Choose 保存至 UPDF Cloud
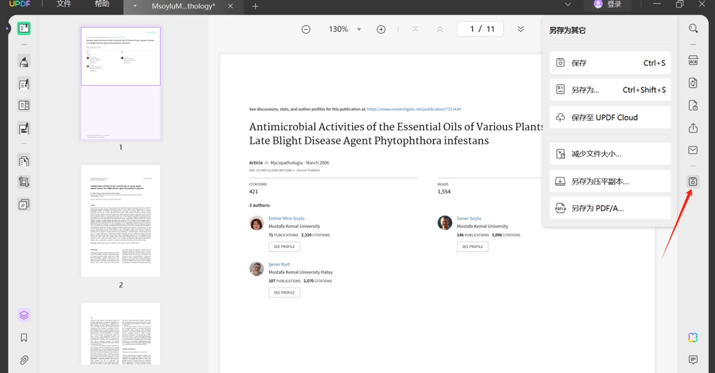 click(x=610, y=117)
